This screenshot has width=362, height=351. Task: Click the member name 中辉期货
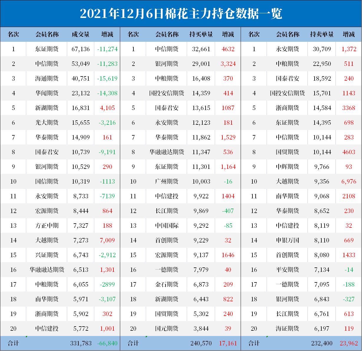pos(287,167)
